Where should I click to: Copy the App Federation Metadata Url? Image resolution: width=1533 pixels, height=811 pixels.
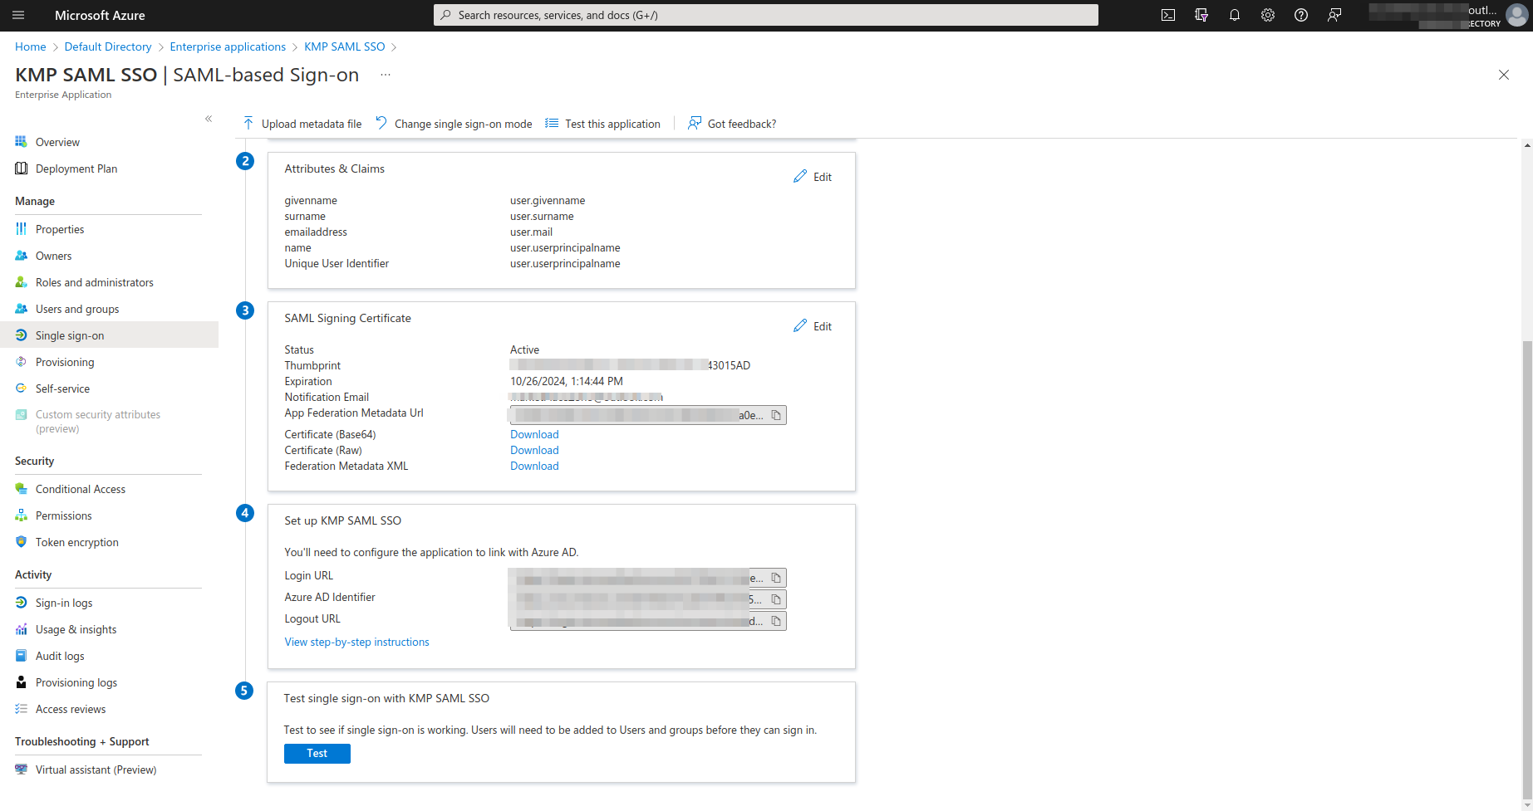click(x=776, y=415)
